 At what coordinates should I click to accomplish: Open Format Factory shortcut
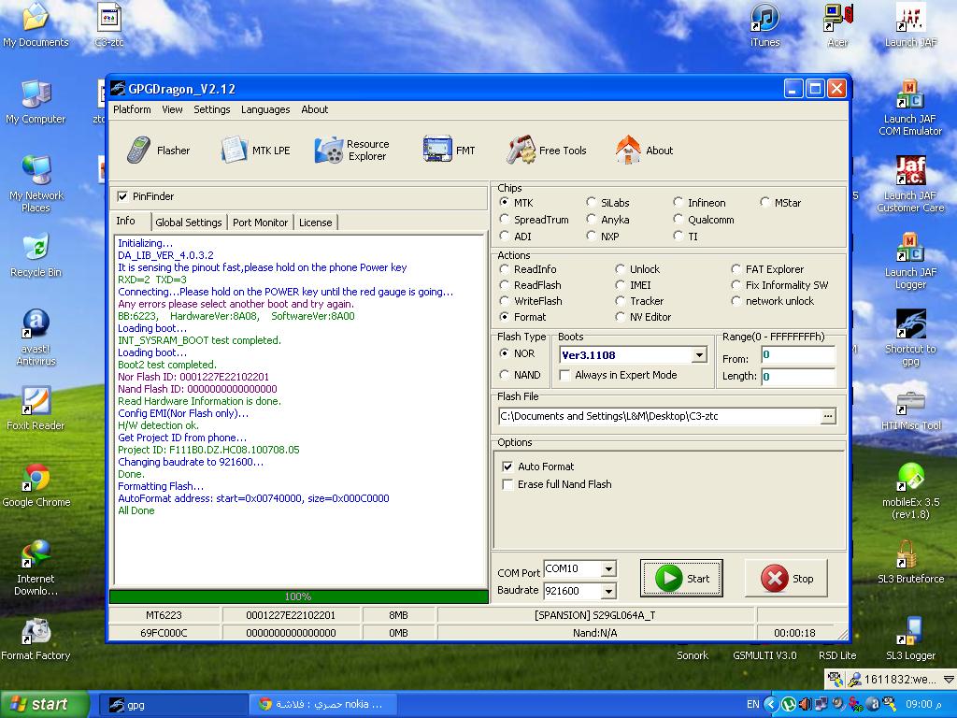pyautogui.click(x=36, y=638)
